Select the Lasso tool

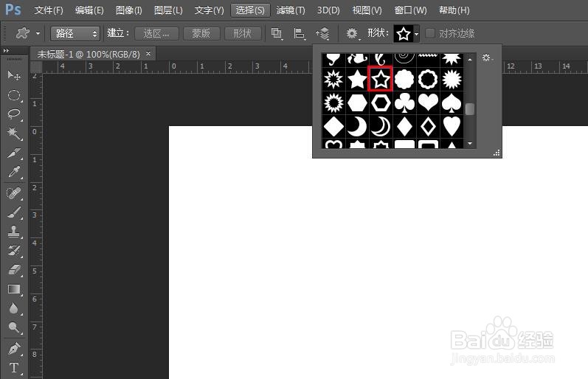click(x=14, y=114)
